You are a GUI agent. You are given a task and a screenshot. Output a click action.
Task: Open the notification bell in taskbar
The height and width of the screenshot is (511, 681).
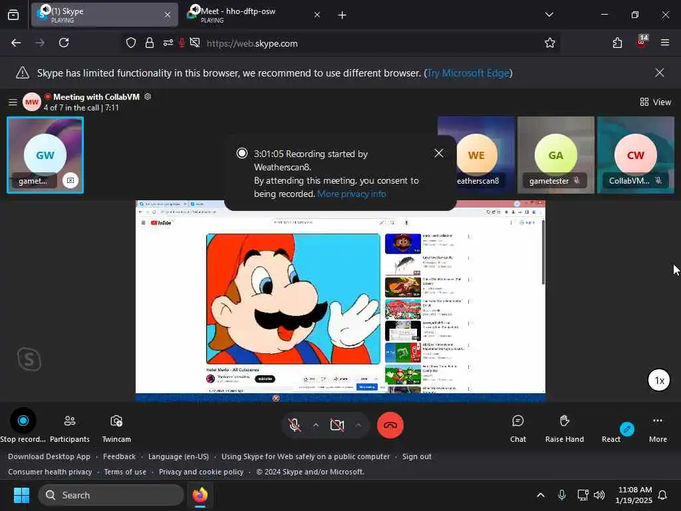click(662, 495)
